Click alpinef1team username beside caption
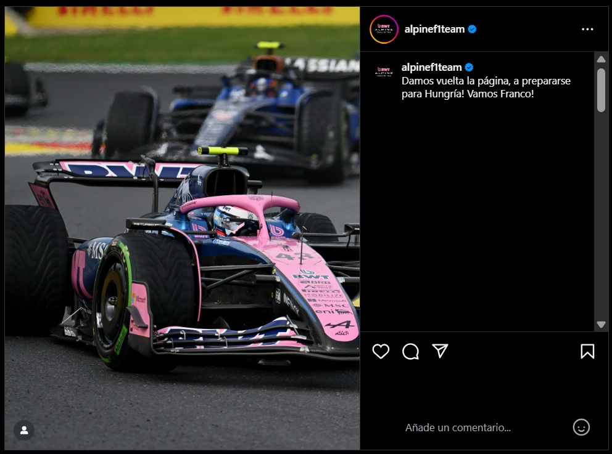 [x=431, y=67]
